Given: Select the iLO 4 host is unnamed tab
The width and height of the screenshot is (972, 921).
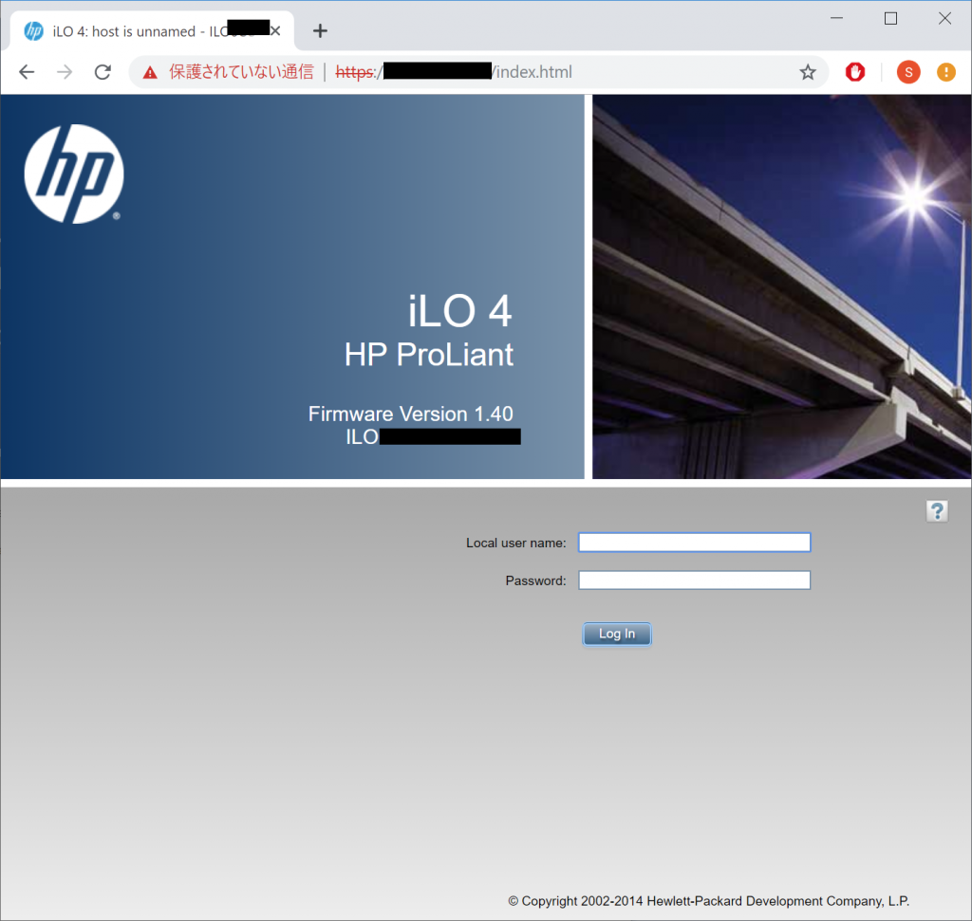Looking at the screenshot, I should click(x=153, y=31).
